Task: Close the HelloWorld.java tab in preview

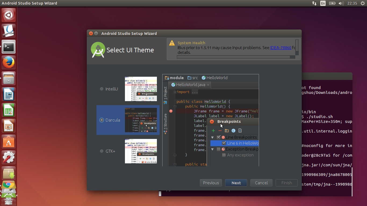Action: (x=208, y=85)
